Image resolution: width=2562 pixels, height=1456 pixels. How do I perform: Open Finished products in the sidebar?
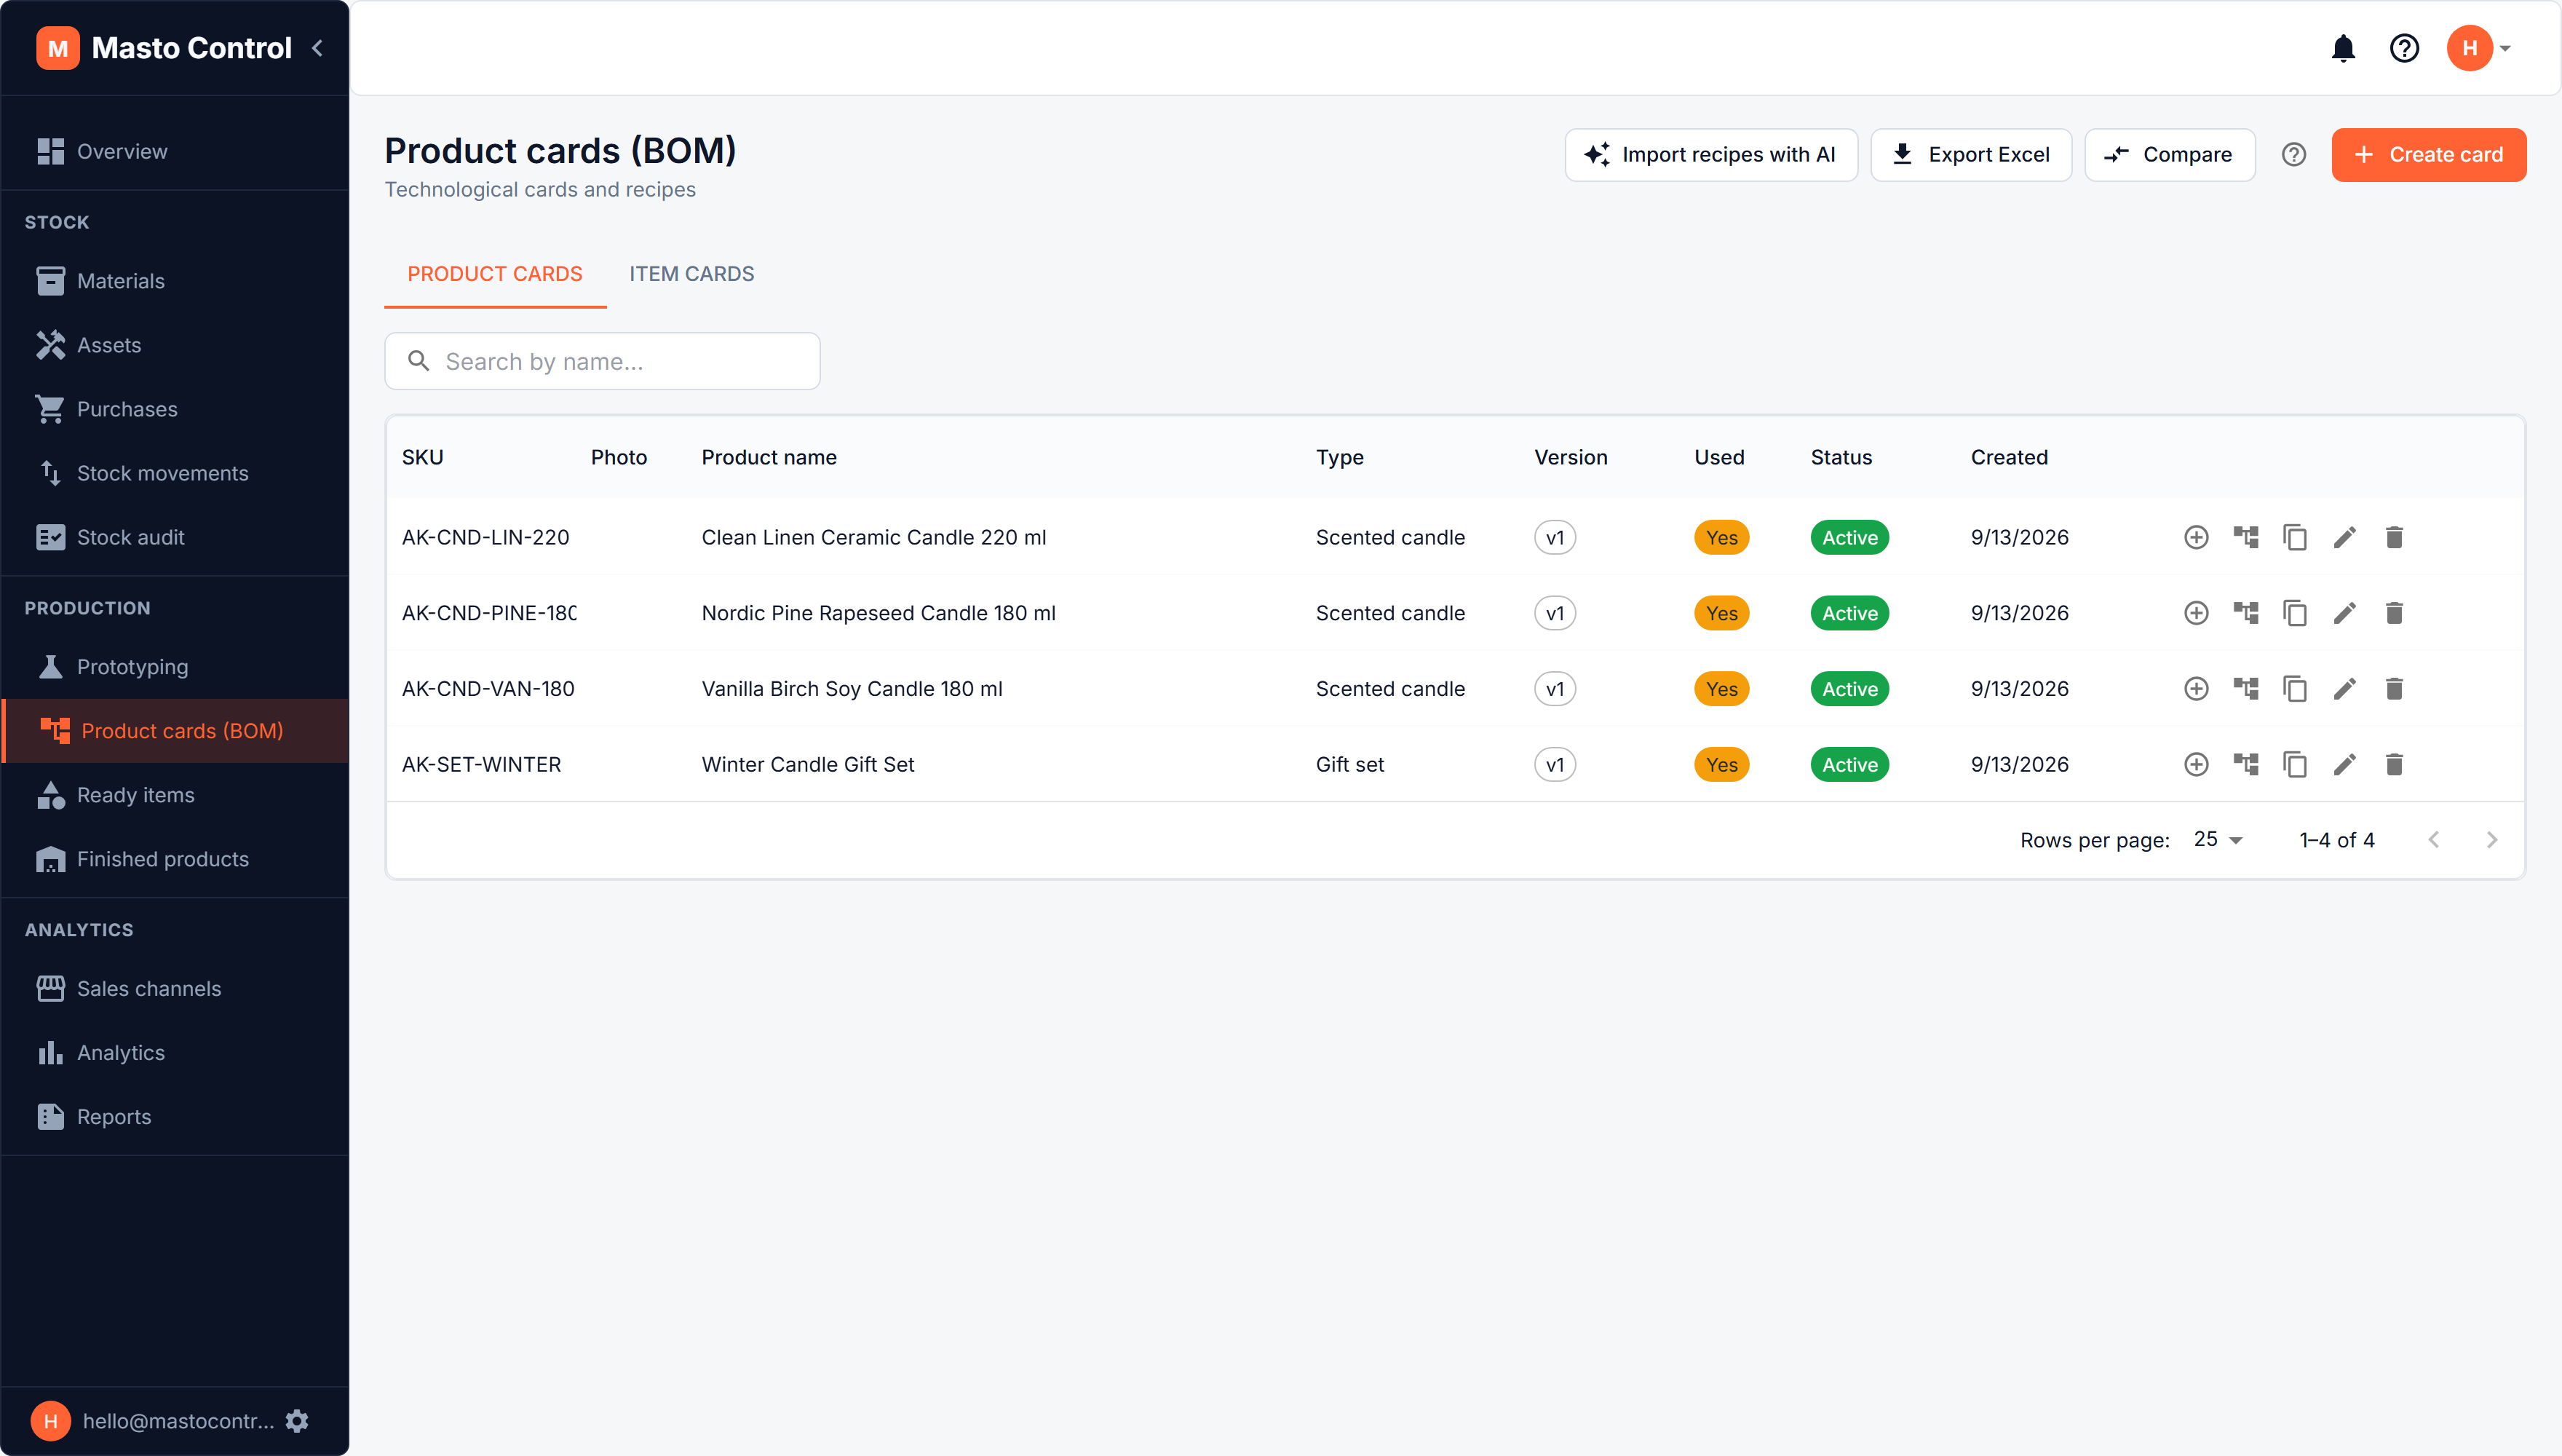click(x=175, y=859)
